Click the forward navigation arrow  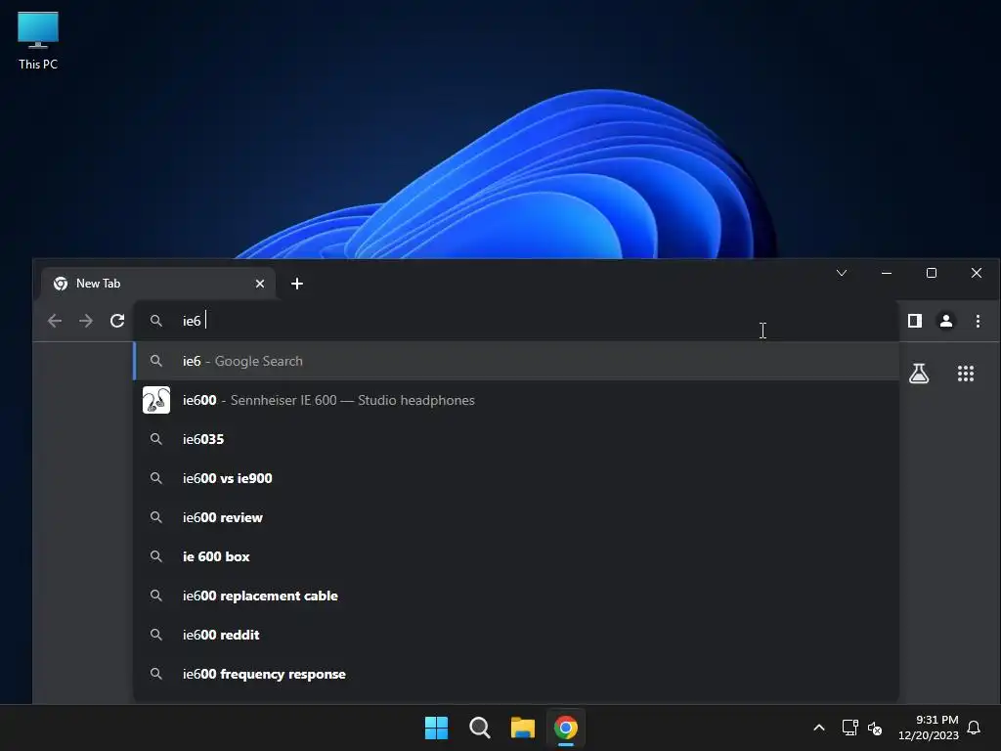coord(86,321)
